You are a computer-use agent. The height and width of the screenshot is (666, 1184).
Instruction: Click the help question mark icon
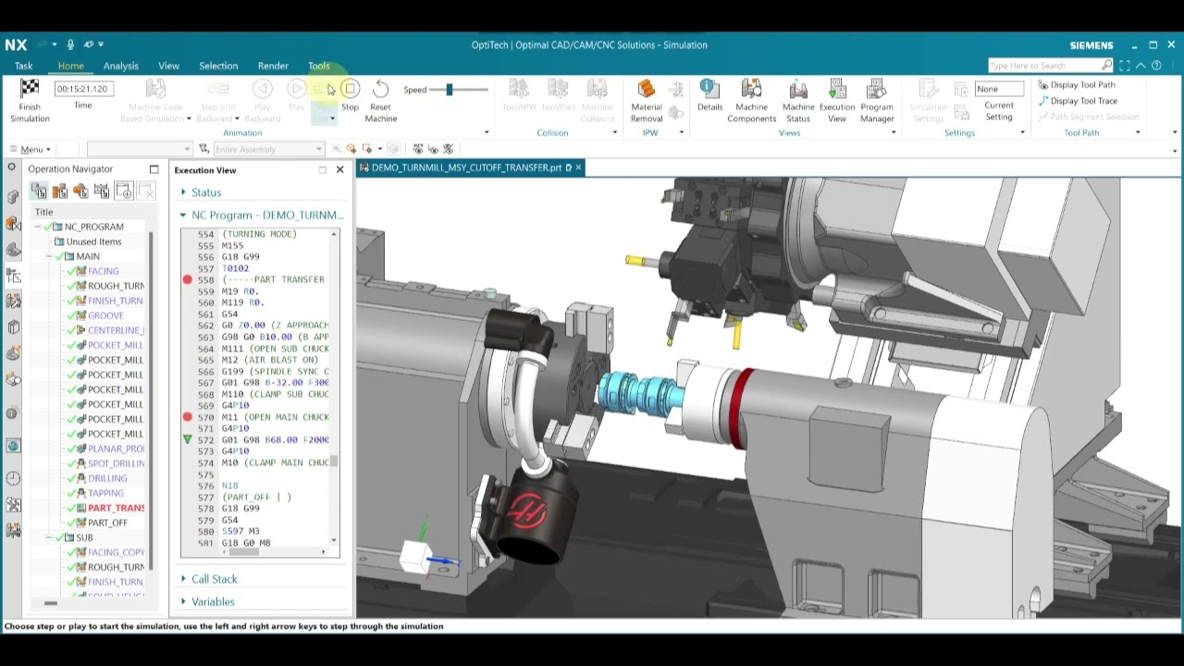tap(1156, 66)
